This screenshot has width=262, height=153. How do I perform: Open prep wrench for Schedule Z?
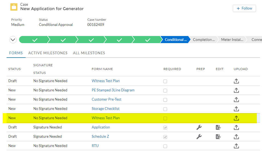click(x=199, y=137)
